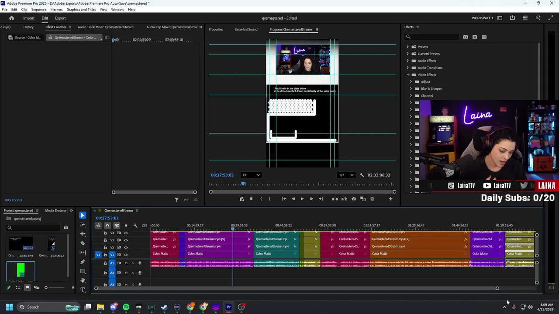The image size is (559, 314).
Task: Click the Extract button in Program Monitor
Action: tap(344, 199)
